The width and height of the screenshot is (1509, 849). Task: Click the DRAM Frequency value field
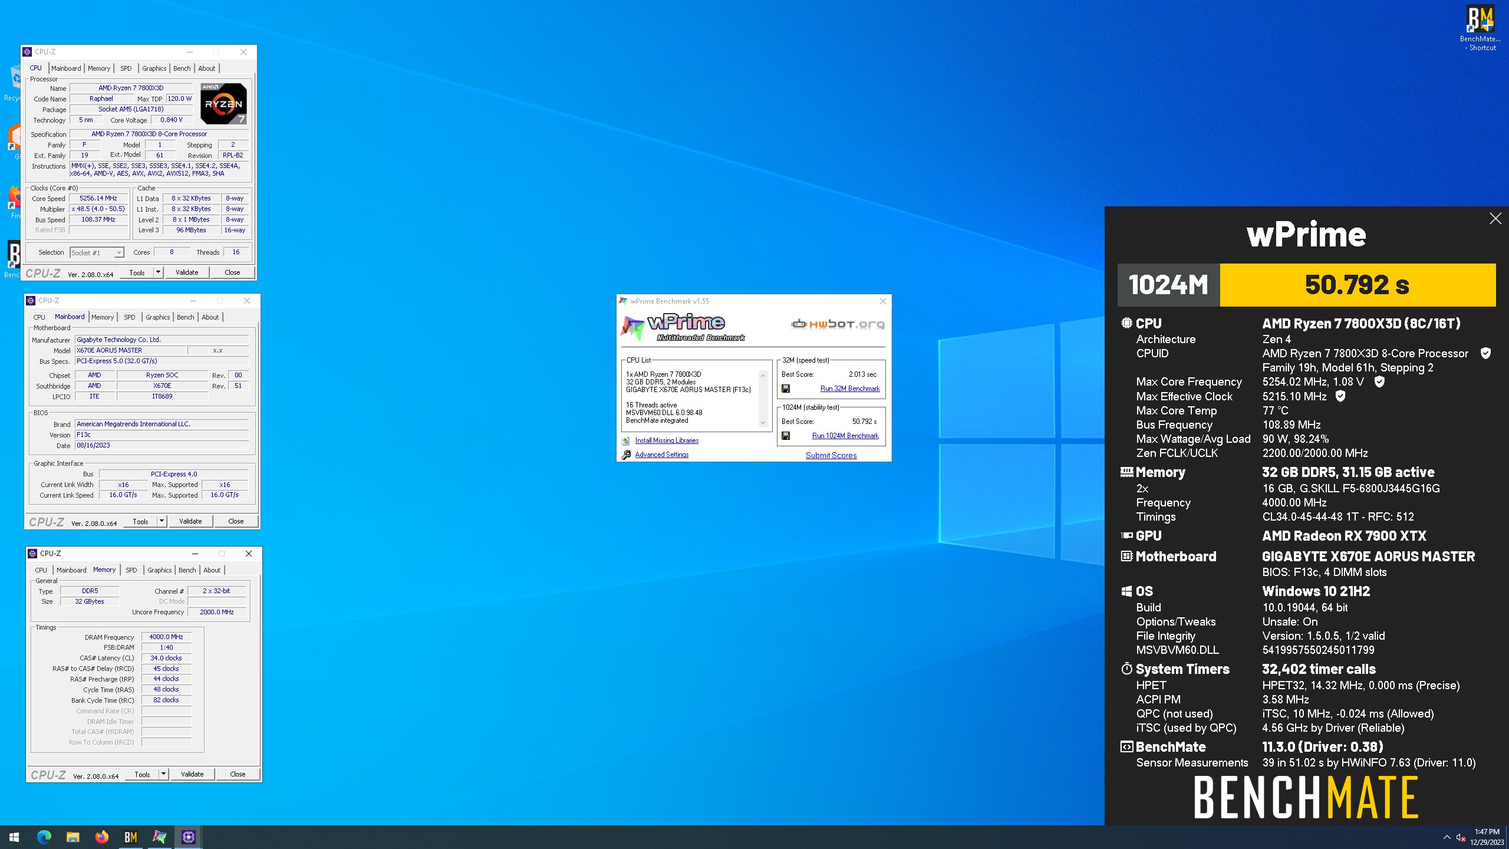point(166,637)
